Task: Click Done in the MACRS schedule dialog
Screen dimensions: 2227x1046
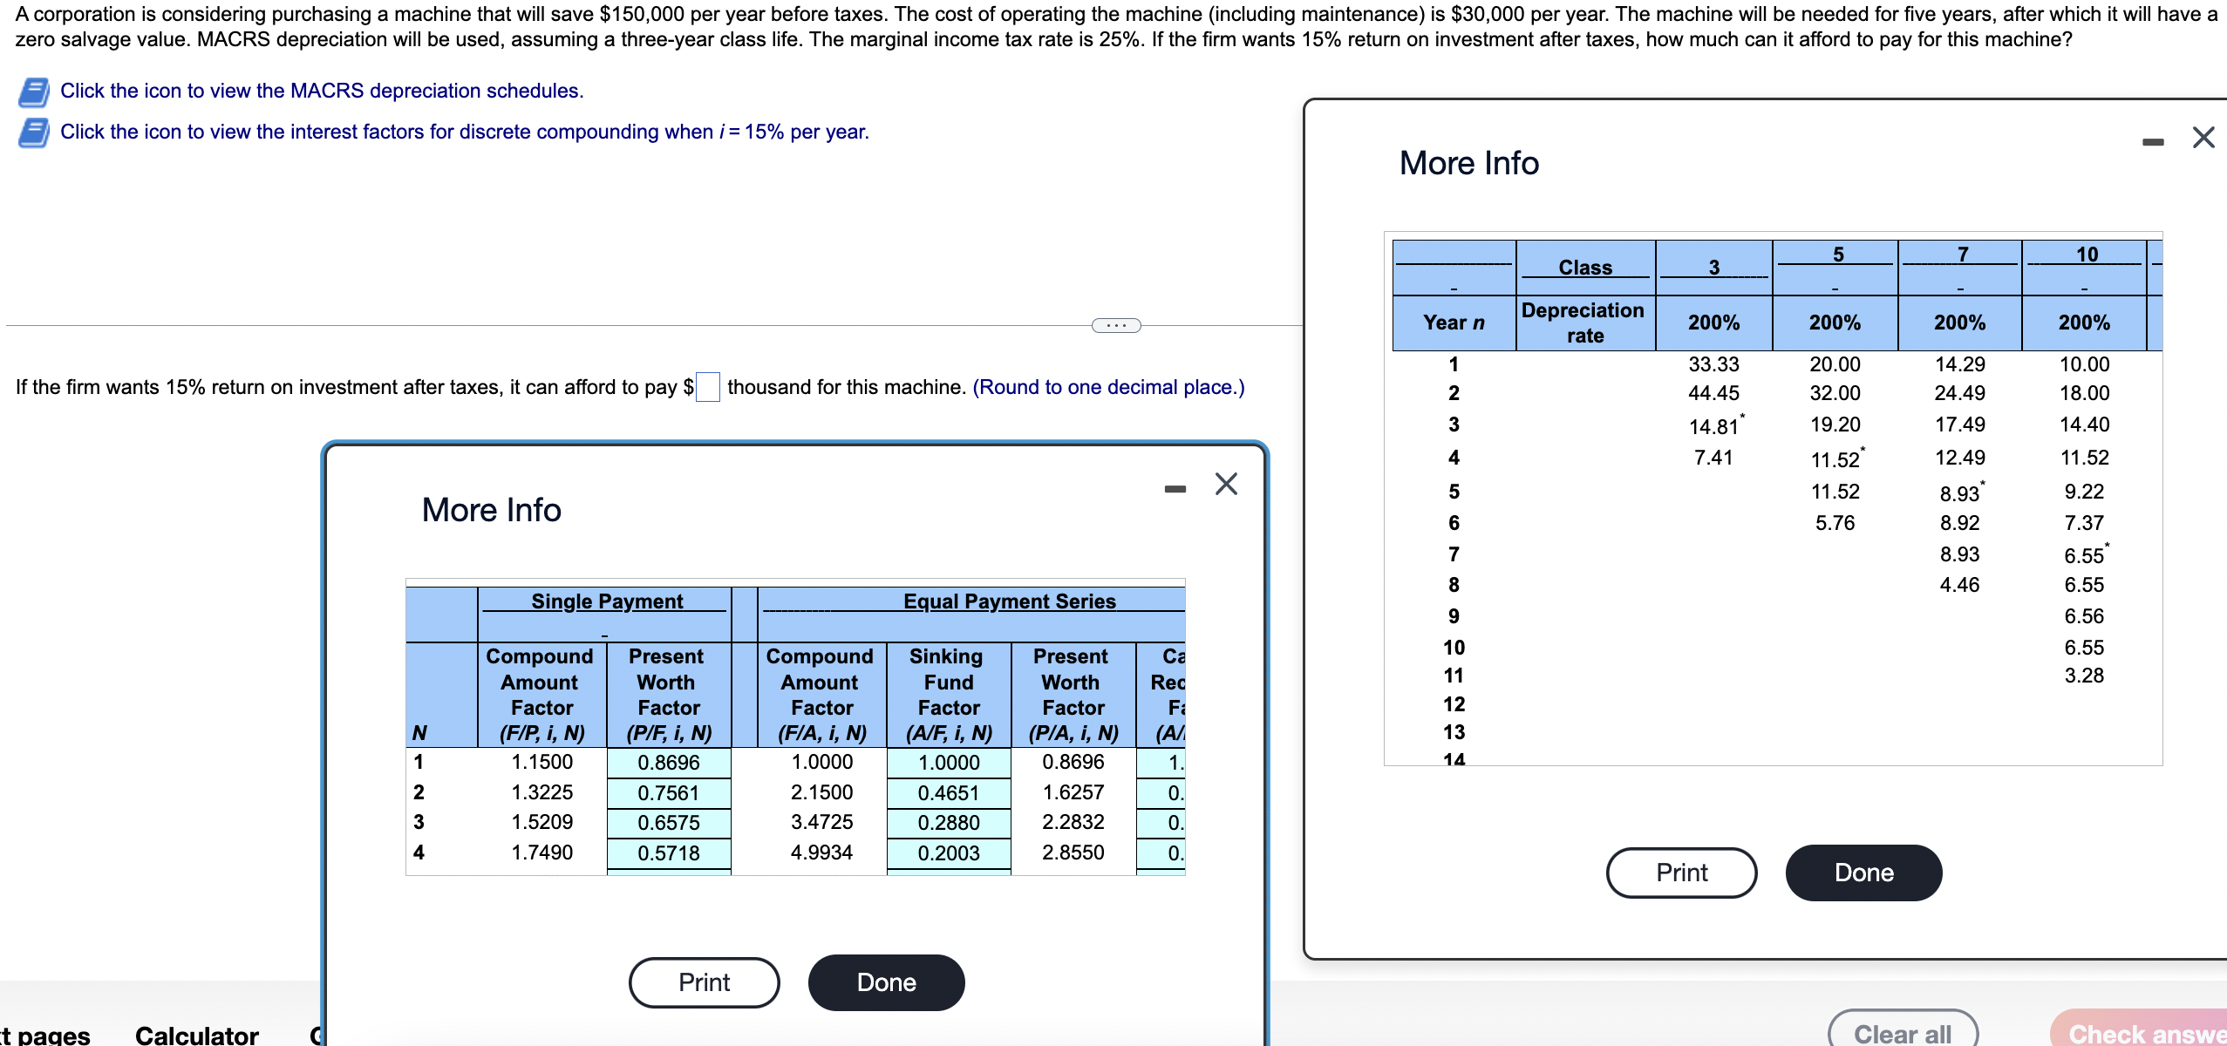Action: pos(1863,873)
